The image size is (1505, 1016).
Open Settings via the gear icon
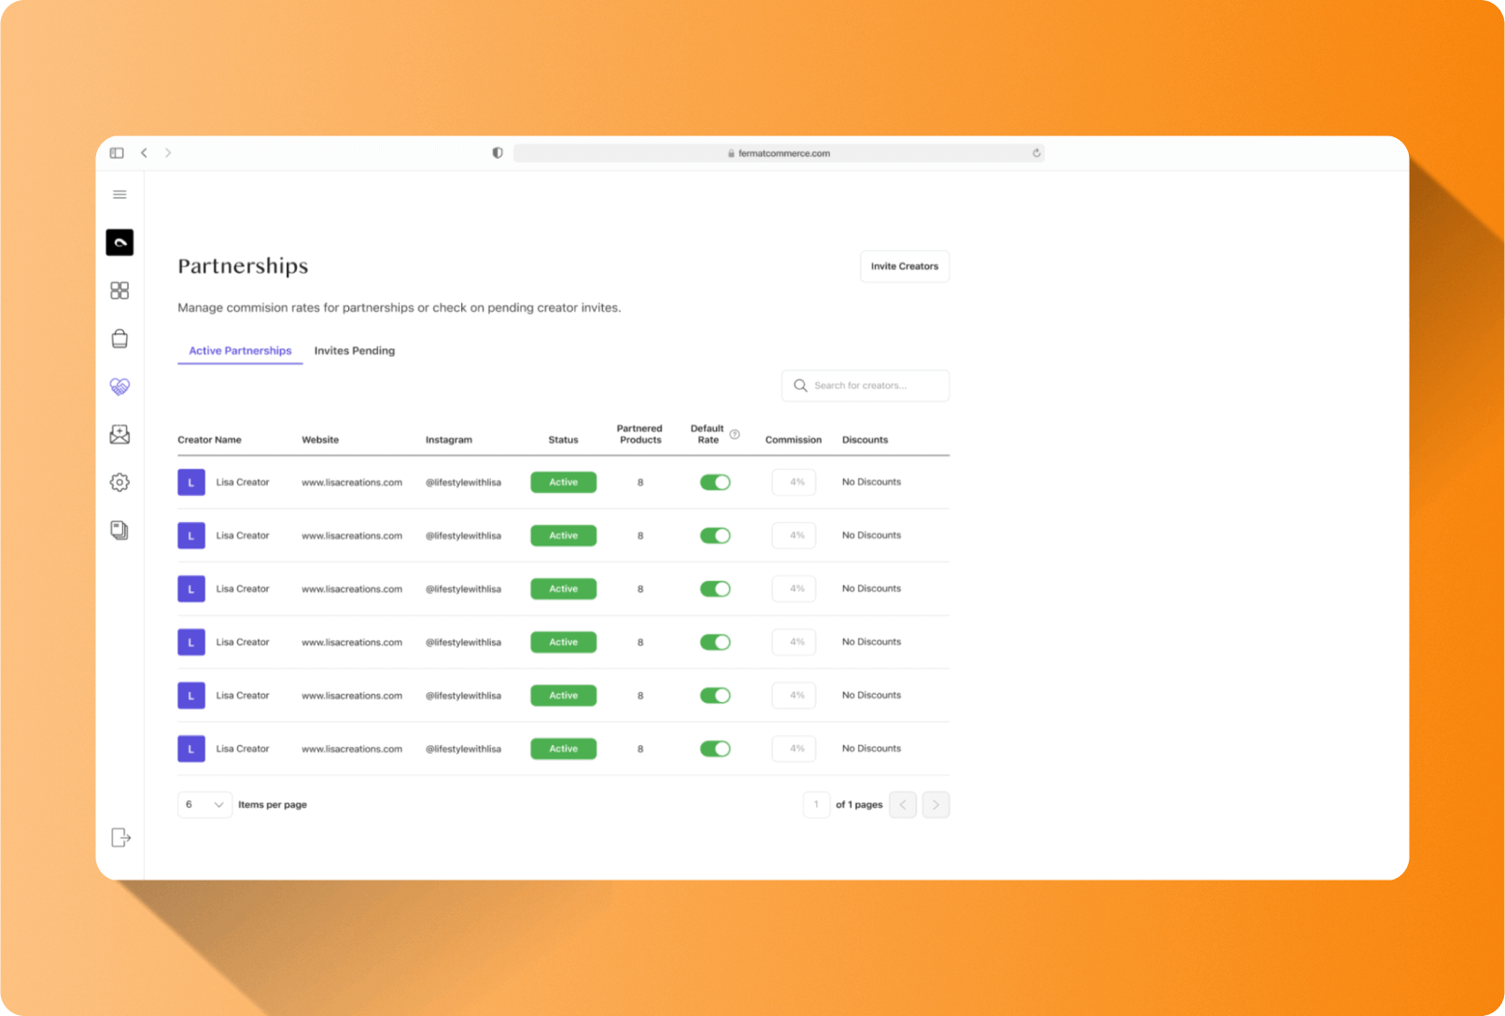[x=120, y=482]
